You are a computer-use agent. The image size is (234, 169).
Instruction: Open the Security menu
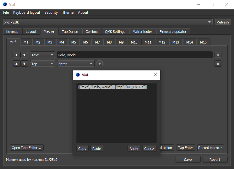(51, 13)
